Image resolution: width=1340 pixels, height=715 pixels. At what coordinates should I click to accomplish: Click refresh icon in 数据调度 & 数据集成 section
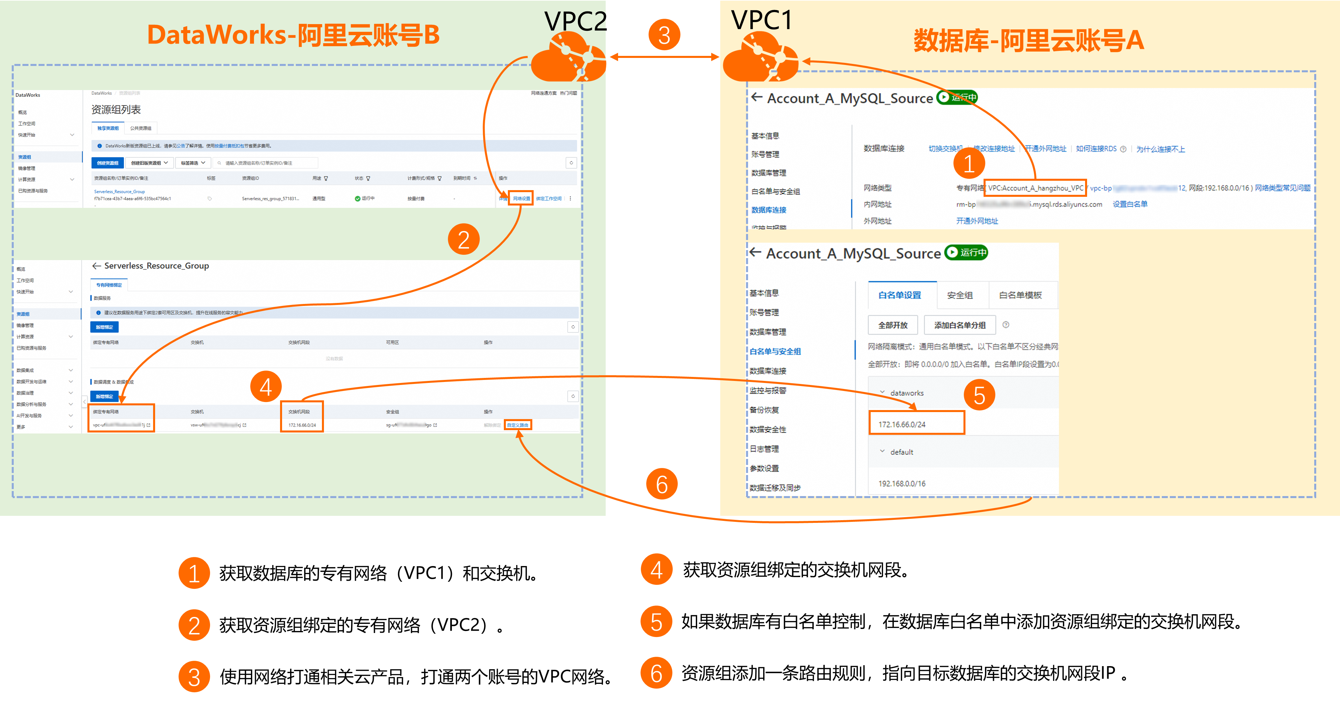(573, 396)
